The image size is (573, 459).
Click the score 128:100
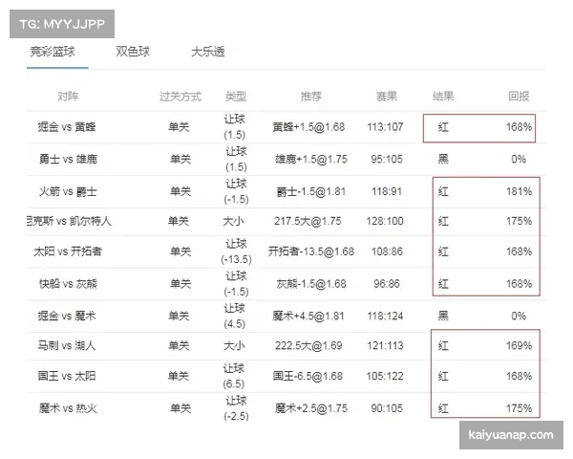385,221
